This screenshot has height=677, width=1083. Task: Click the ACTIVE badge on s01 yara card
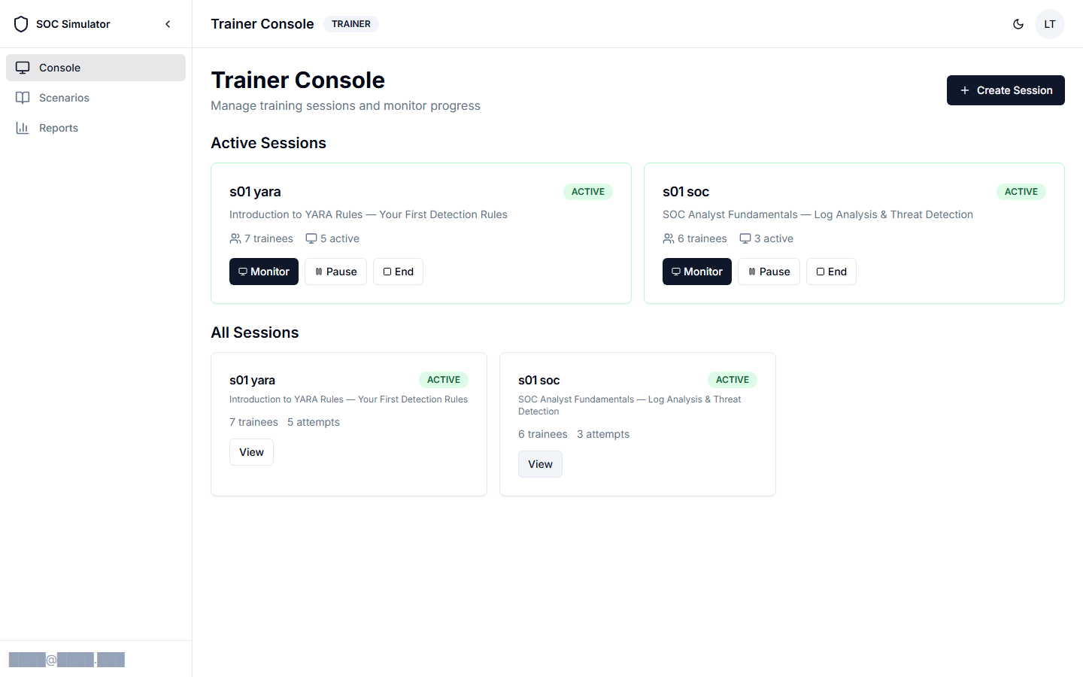point(588,192)
